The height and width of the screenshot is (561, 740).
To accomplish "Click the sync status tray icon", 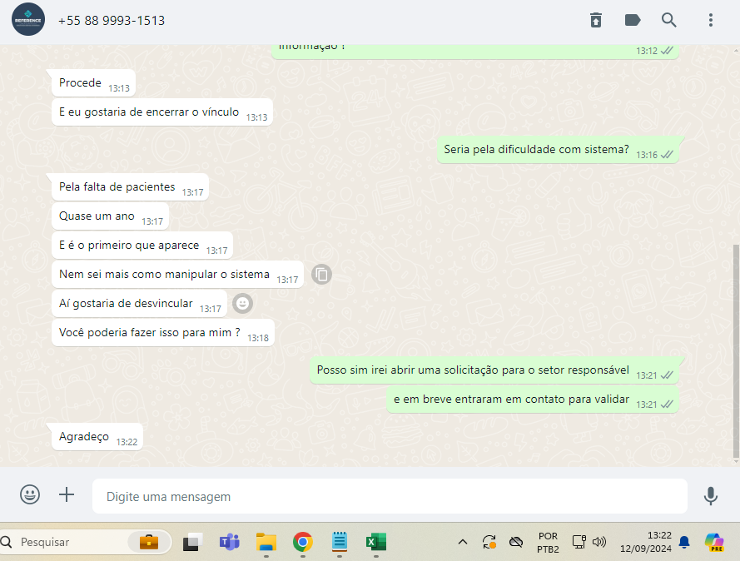I will tap(489, 542).
